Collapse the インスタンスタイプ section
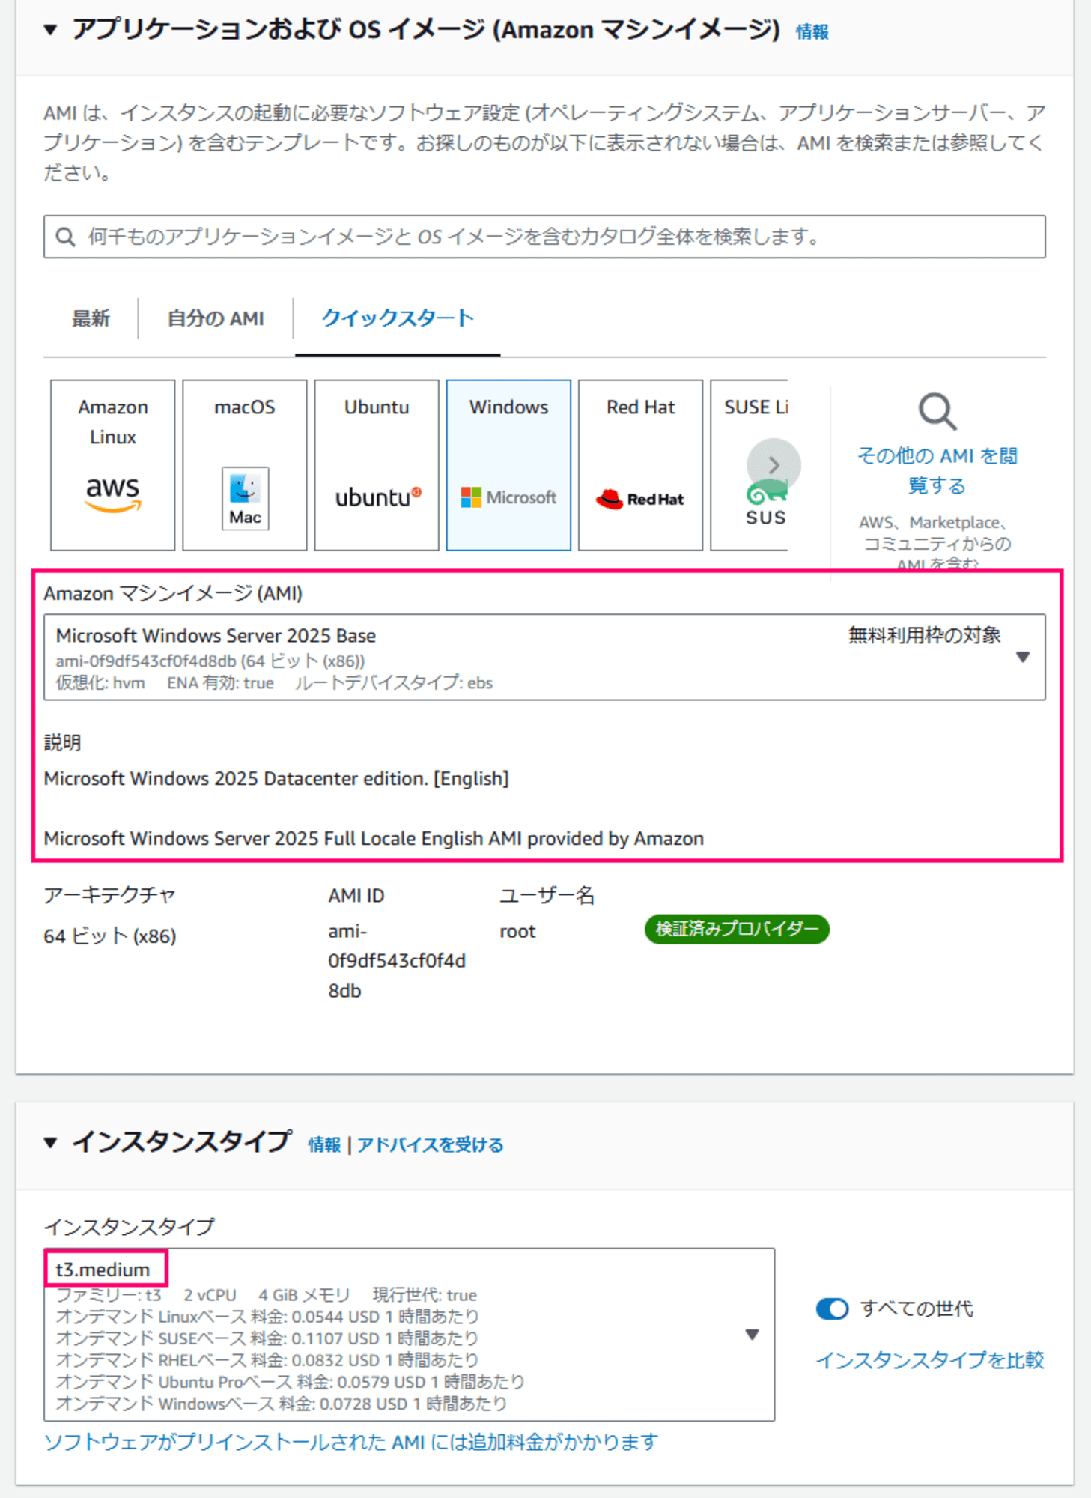The image size is (1091, 1498). (50, 1143)
